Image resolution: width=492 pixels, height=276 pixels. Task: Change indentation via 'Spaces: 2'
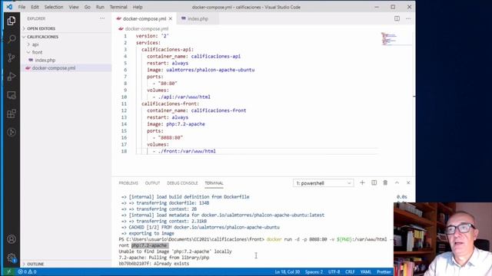tap(314, 272)
